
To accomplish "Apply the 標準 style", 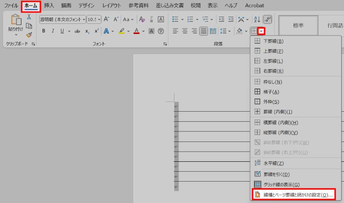I will point(298,25).
